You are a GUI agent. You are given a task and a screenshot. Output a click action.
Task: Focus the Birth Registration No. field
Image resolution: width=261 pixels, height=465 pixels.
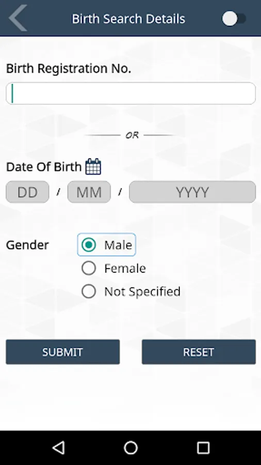pyautogui.click(x=130, y=94)
